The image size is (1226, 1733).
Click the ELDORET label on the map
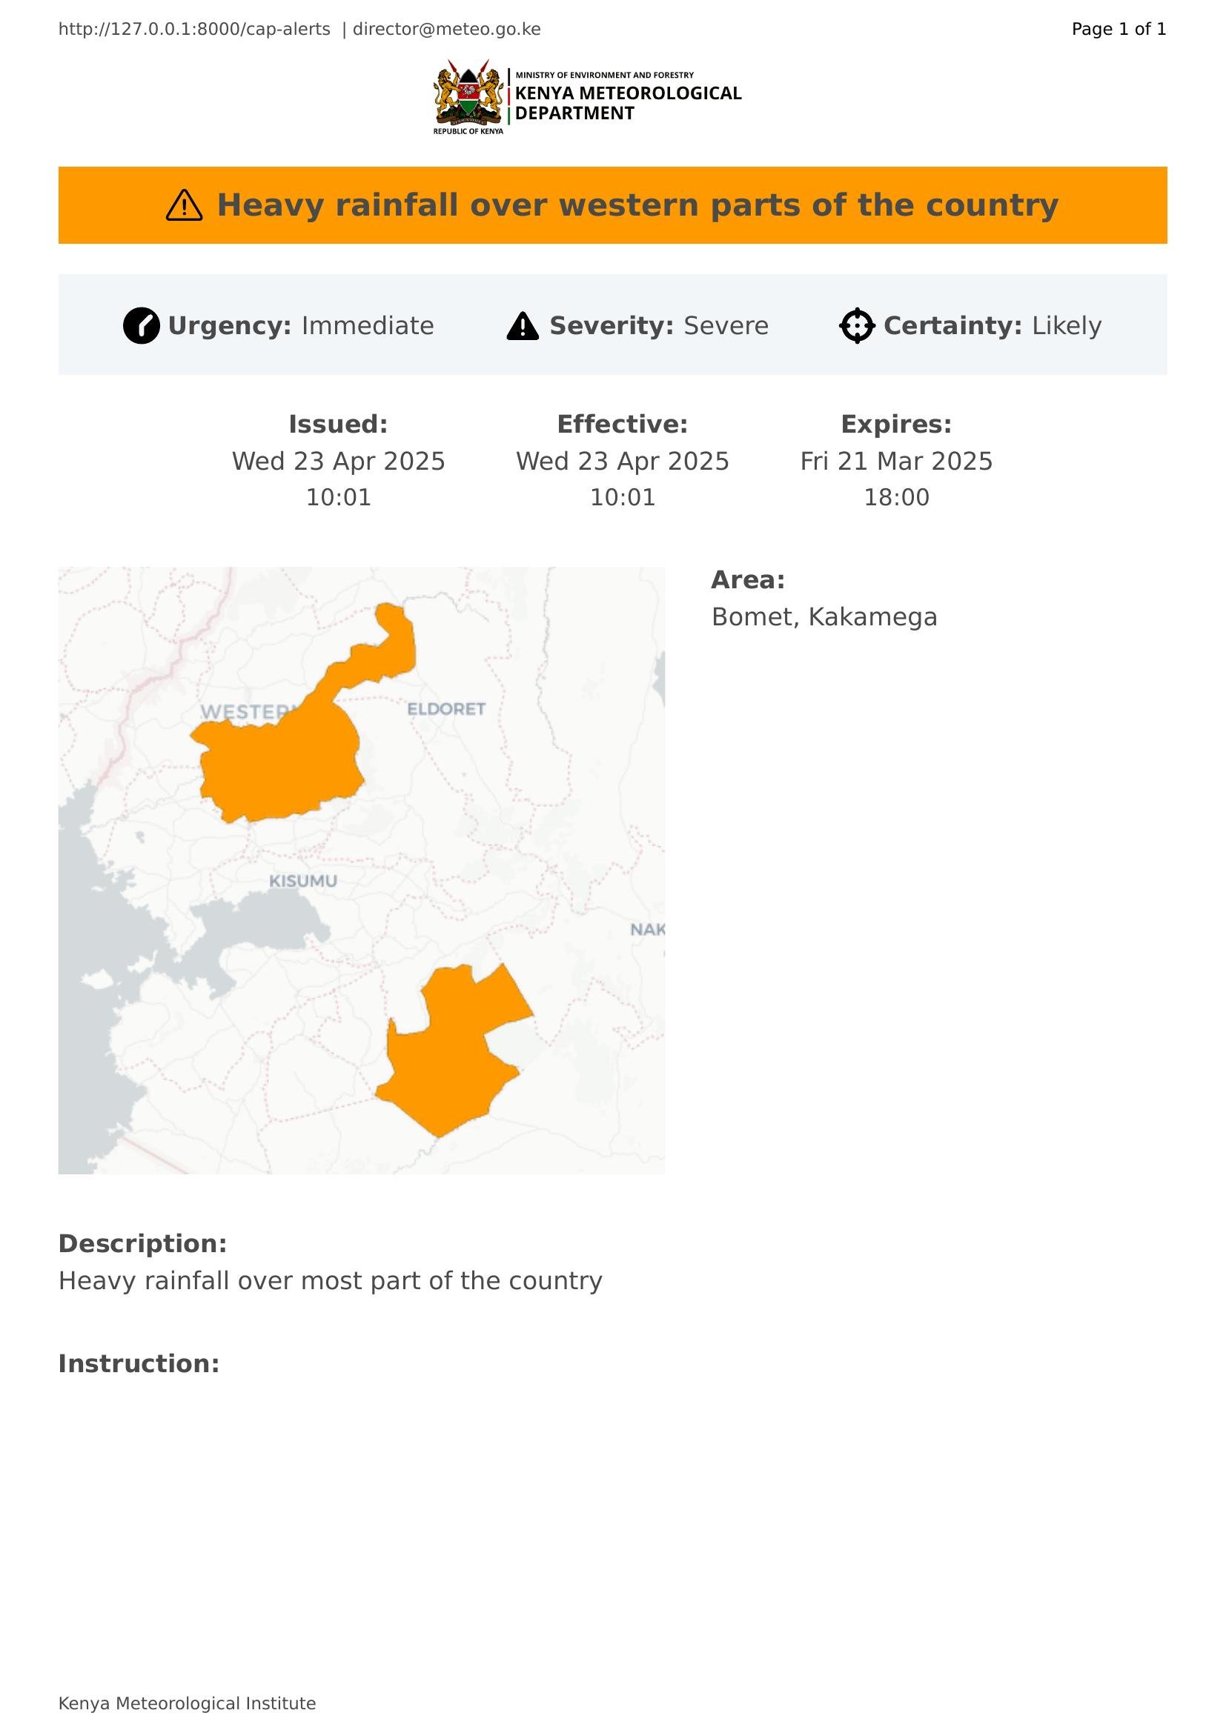point(446,709)
